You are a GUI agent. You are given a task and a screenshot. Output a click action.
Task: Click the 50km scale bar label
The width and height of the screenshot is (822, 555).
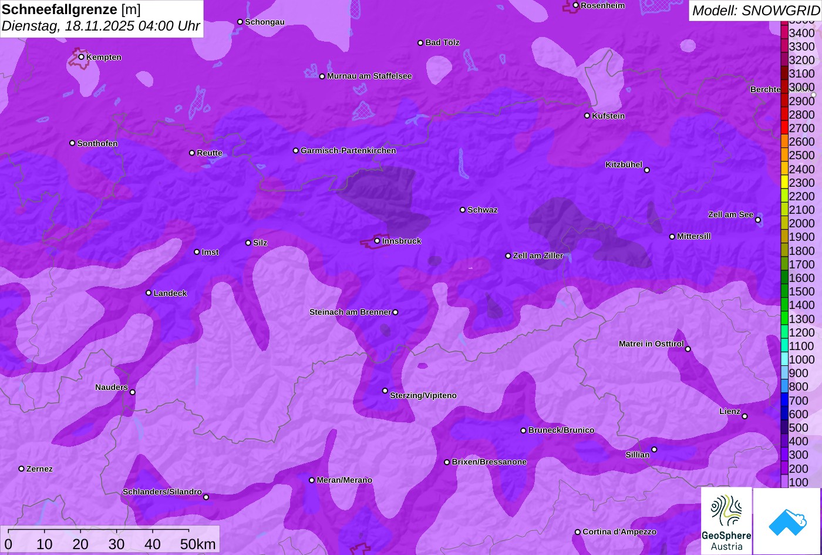198,544
